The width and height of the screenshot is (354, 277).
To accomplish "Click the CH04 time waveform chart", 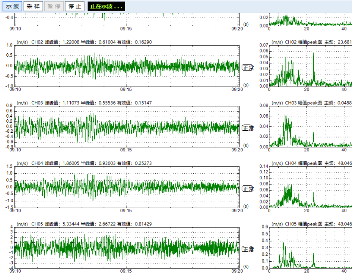I will (126, 186).
